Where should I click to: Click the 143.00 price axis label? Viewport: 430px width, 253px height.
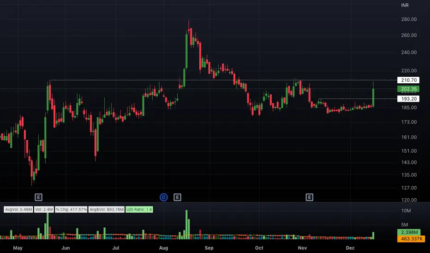point(409,162)
